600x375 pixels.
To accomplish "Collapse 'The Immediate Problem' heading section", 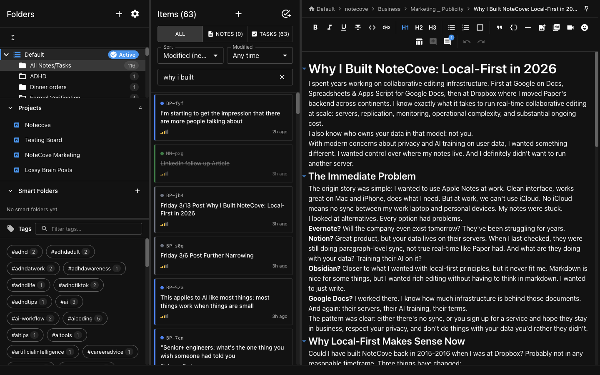I will pyautogui.click(x=304, y=176).
